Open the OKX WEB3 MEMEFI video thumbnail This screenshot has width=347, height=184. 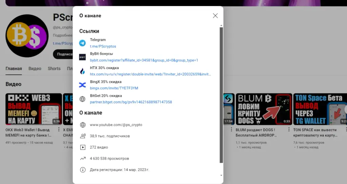coord(34,109)
